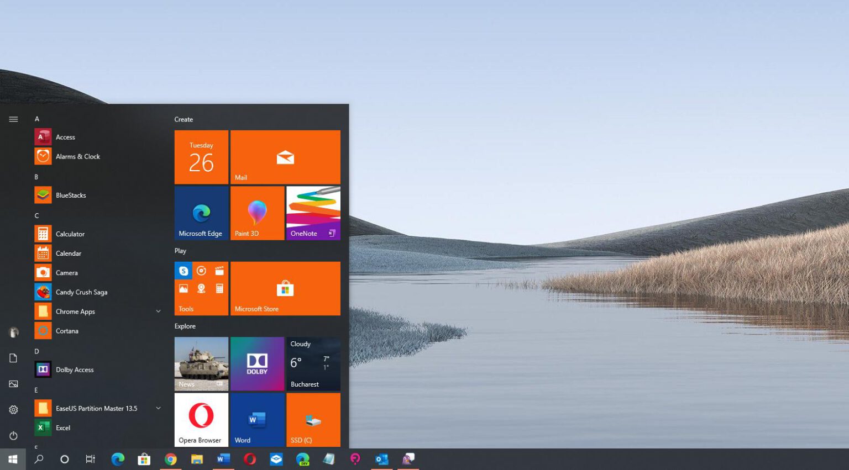Viewport: 849px width, 470px height.
Task: Open the News tile with tank photo
Action: [x=201, y=364]
